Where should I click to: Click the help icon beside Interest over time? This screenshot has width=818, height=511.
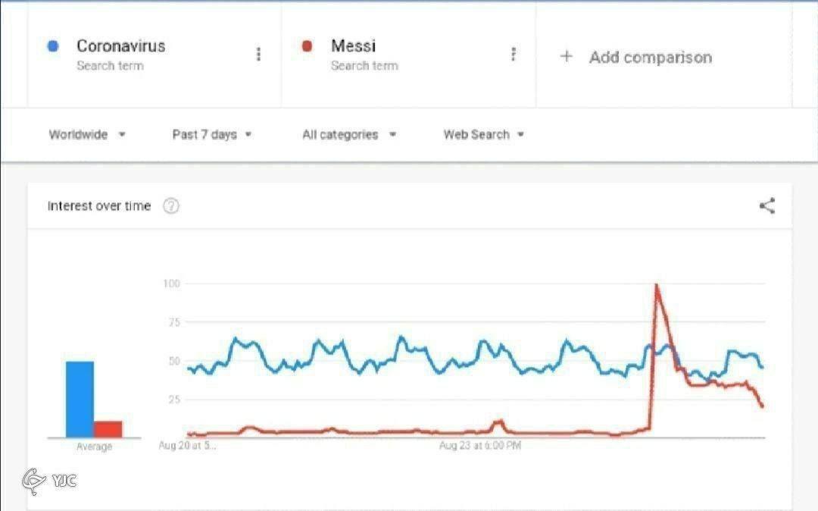pos(171,206)
